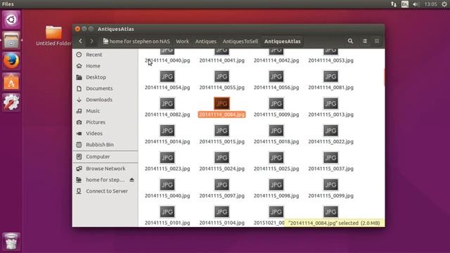The image size is (450, 253).
Task: Select the 20141115_0097.jpg file icon
Action: tap(221, 185)
